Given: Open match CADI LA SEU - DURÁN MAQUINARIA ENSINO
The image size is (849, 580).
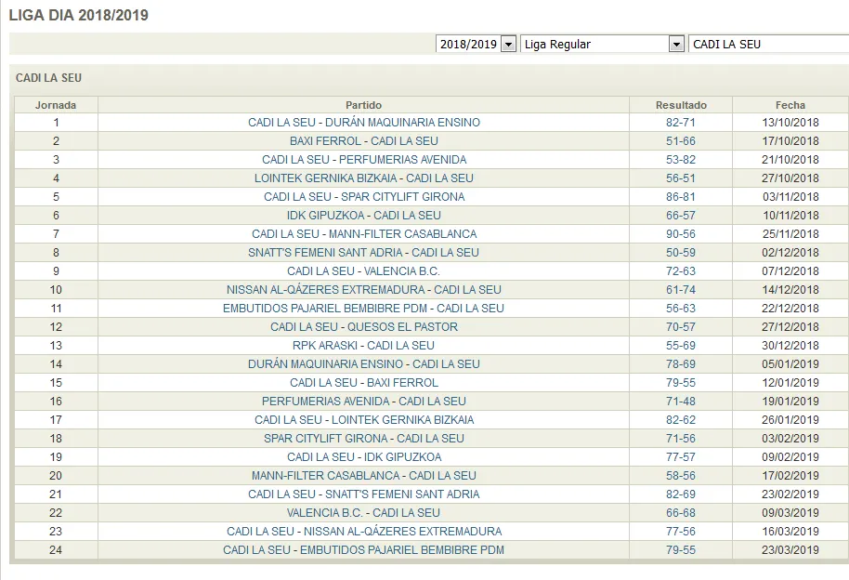Looking at the screenshot, I should (x=364, y=123).
